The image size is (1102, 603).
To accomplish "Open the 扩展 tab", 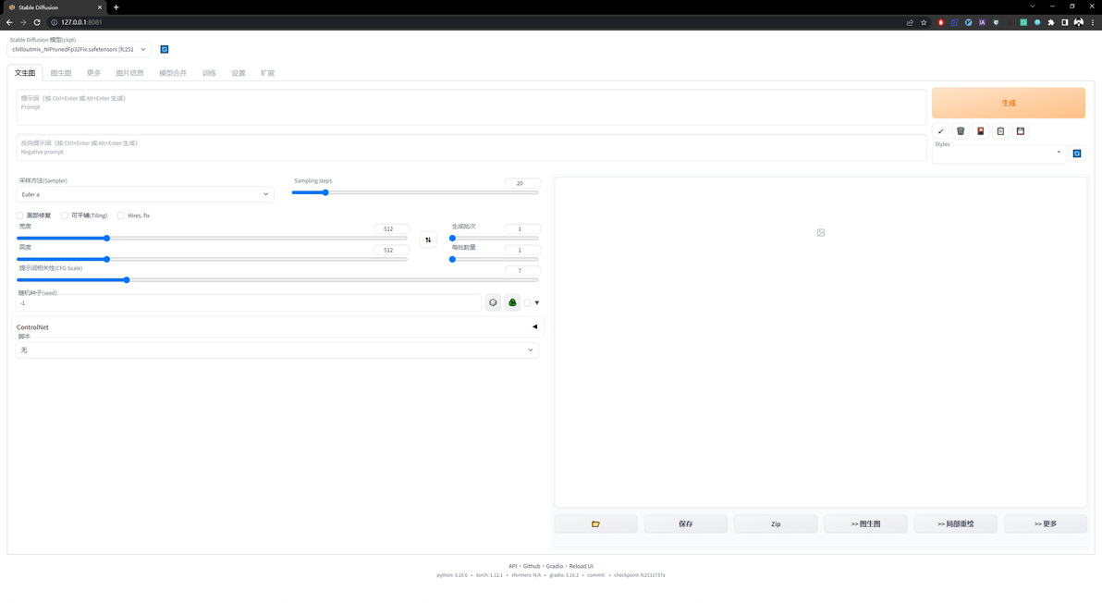I will tap(268, 73).
